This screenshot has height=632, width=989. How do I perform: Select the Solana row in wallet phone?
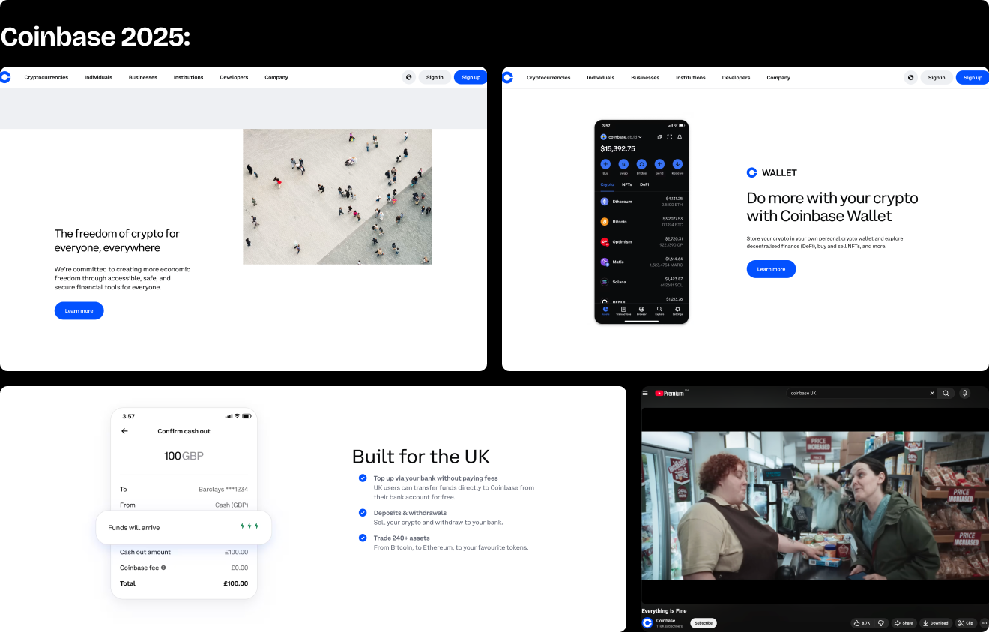(641, 282)
